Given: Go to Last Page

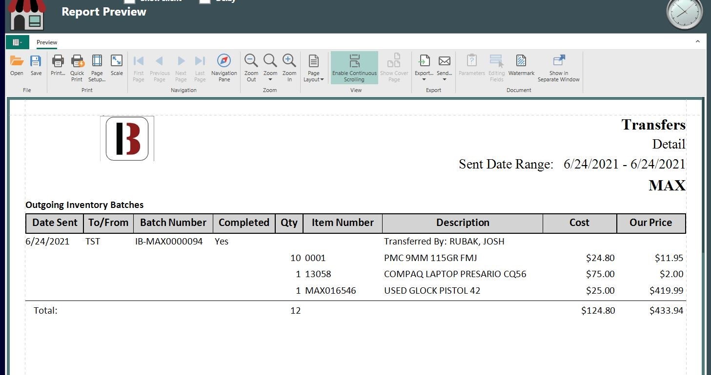Looking at the screenshot, I should tap(200, 68).
